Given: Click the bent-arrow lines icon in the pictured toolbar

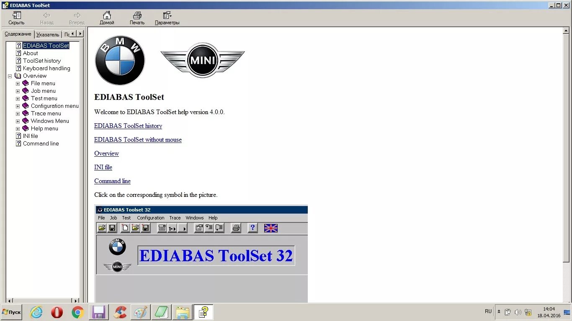Looking at the screenshot, I should (219, 228).
